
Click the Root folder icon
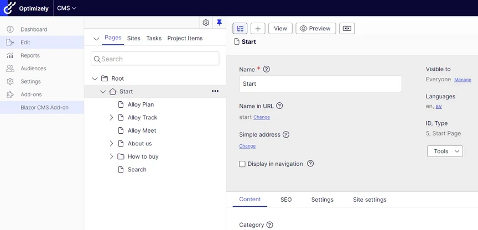(105, 79)
